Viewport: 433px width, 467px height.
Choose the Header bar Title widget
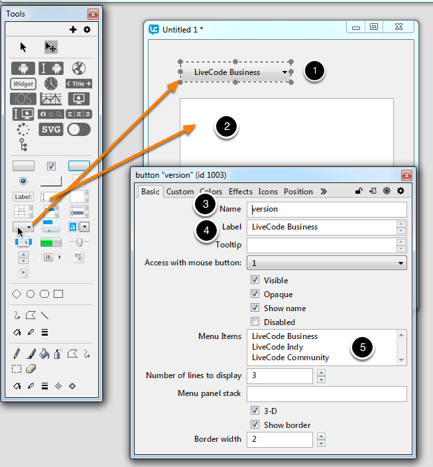click(x=79, y=84)
